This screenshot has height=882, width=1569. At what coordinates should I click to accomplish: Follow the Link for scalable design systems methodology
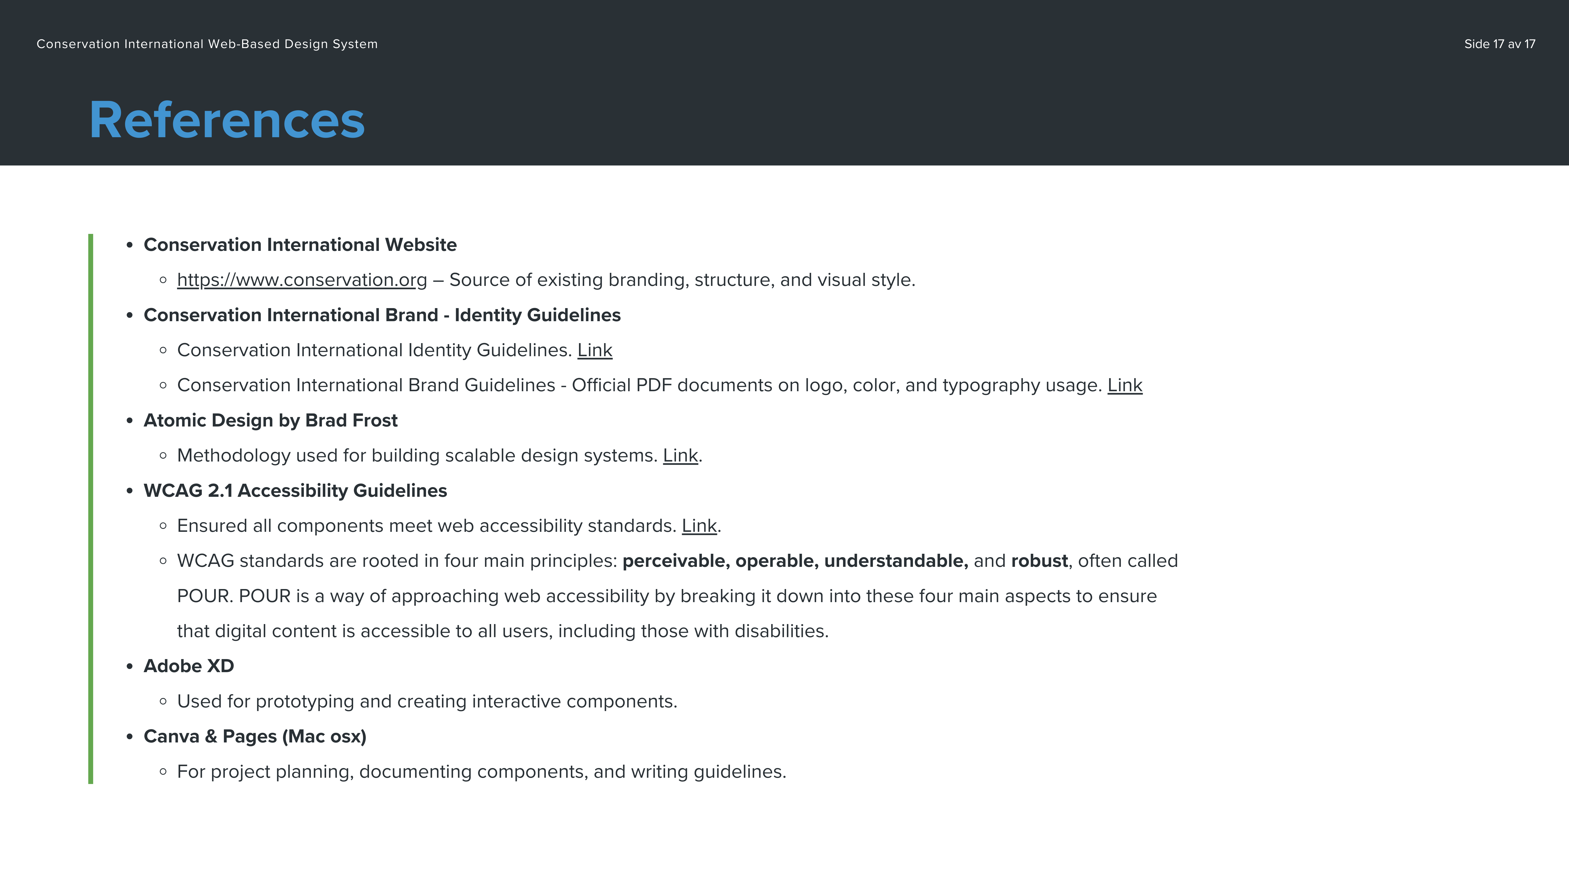680,456
